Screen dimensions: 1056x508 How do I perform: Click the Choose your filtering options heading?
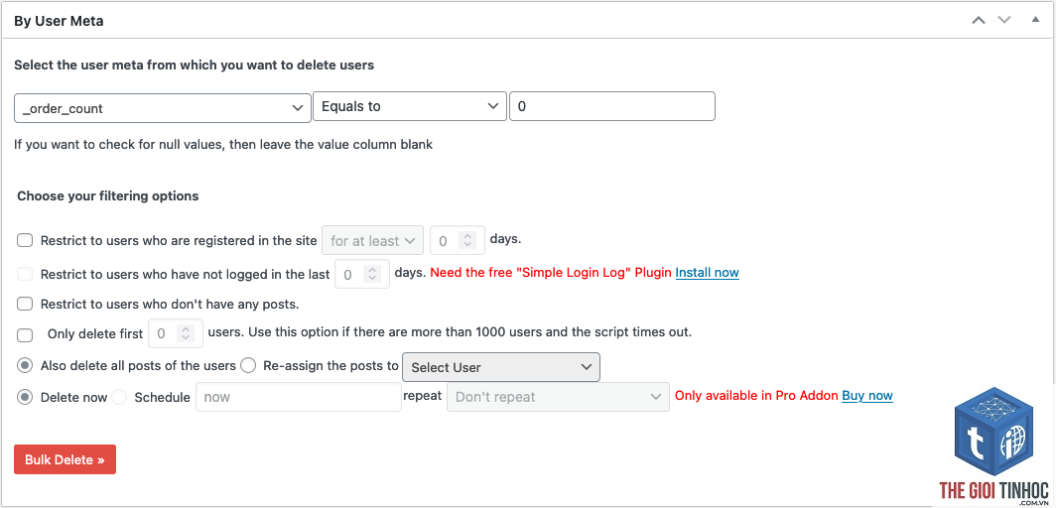click(108, 195)
